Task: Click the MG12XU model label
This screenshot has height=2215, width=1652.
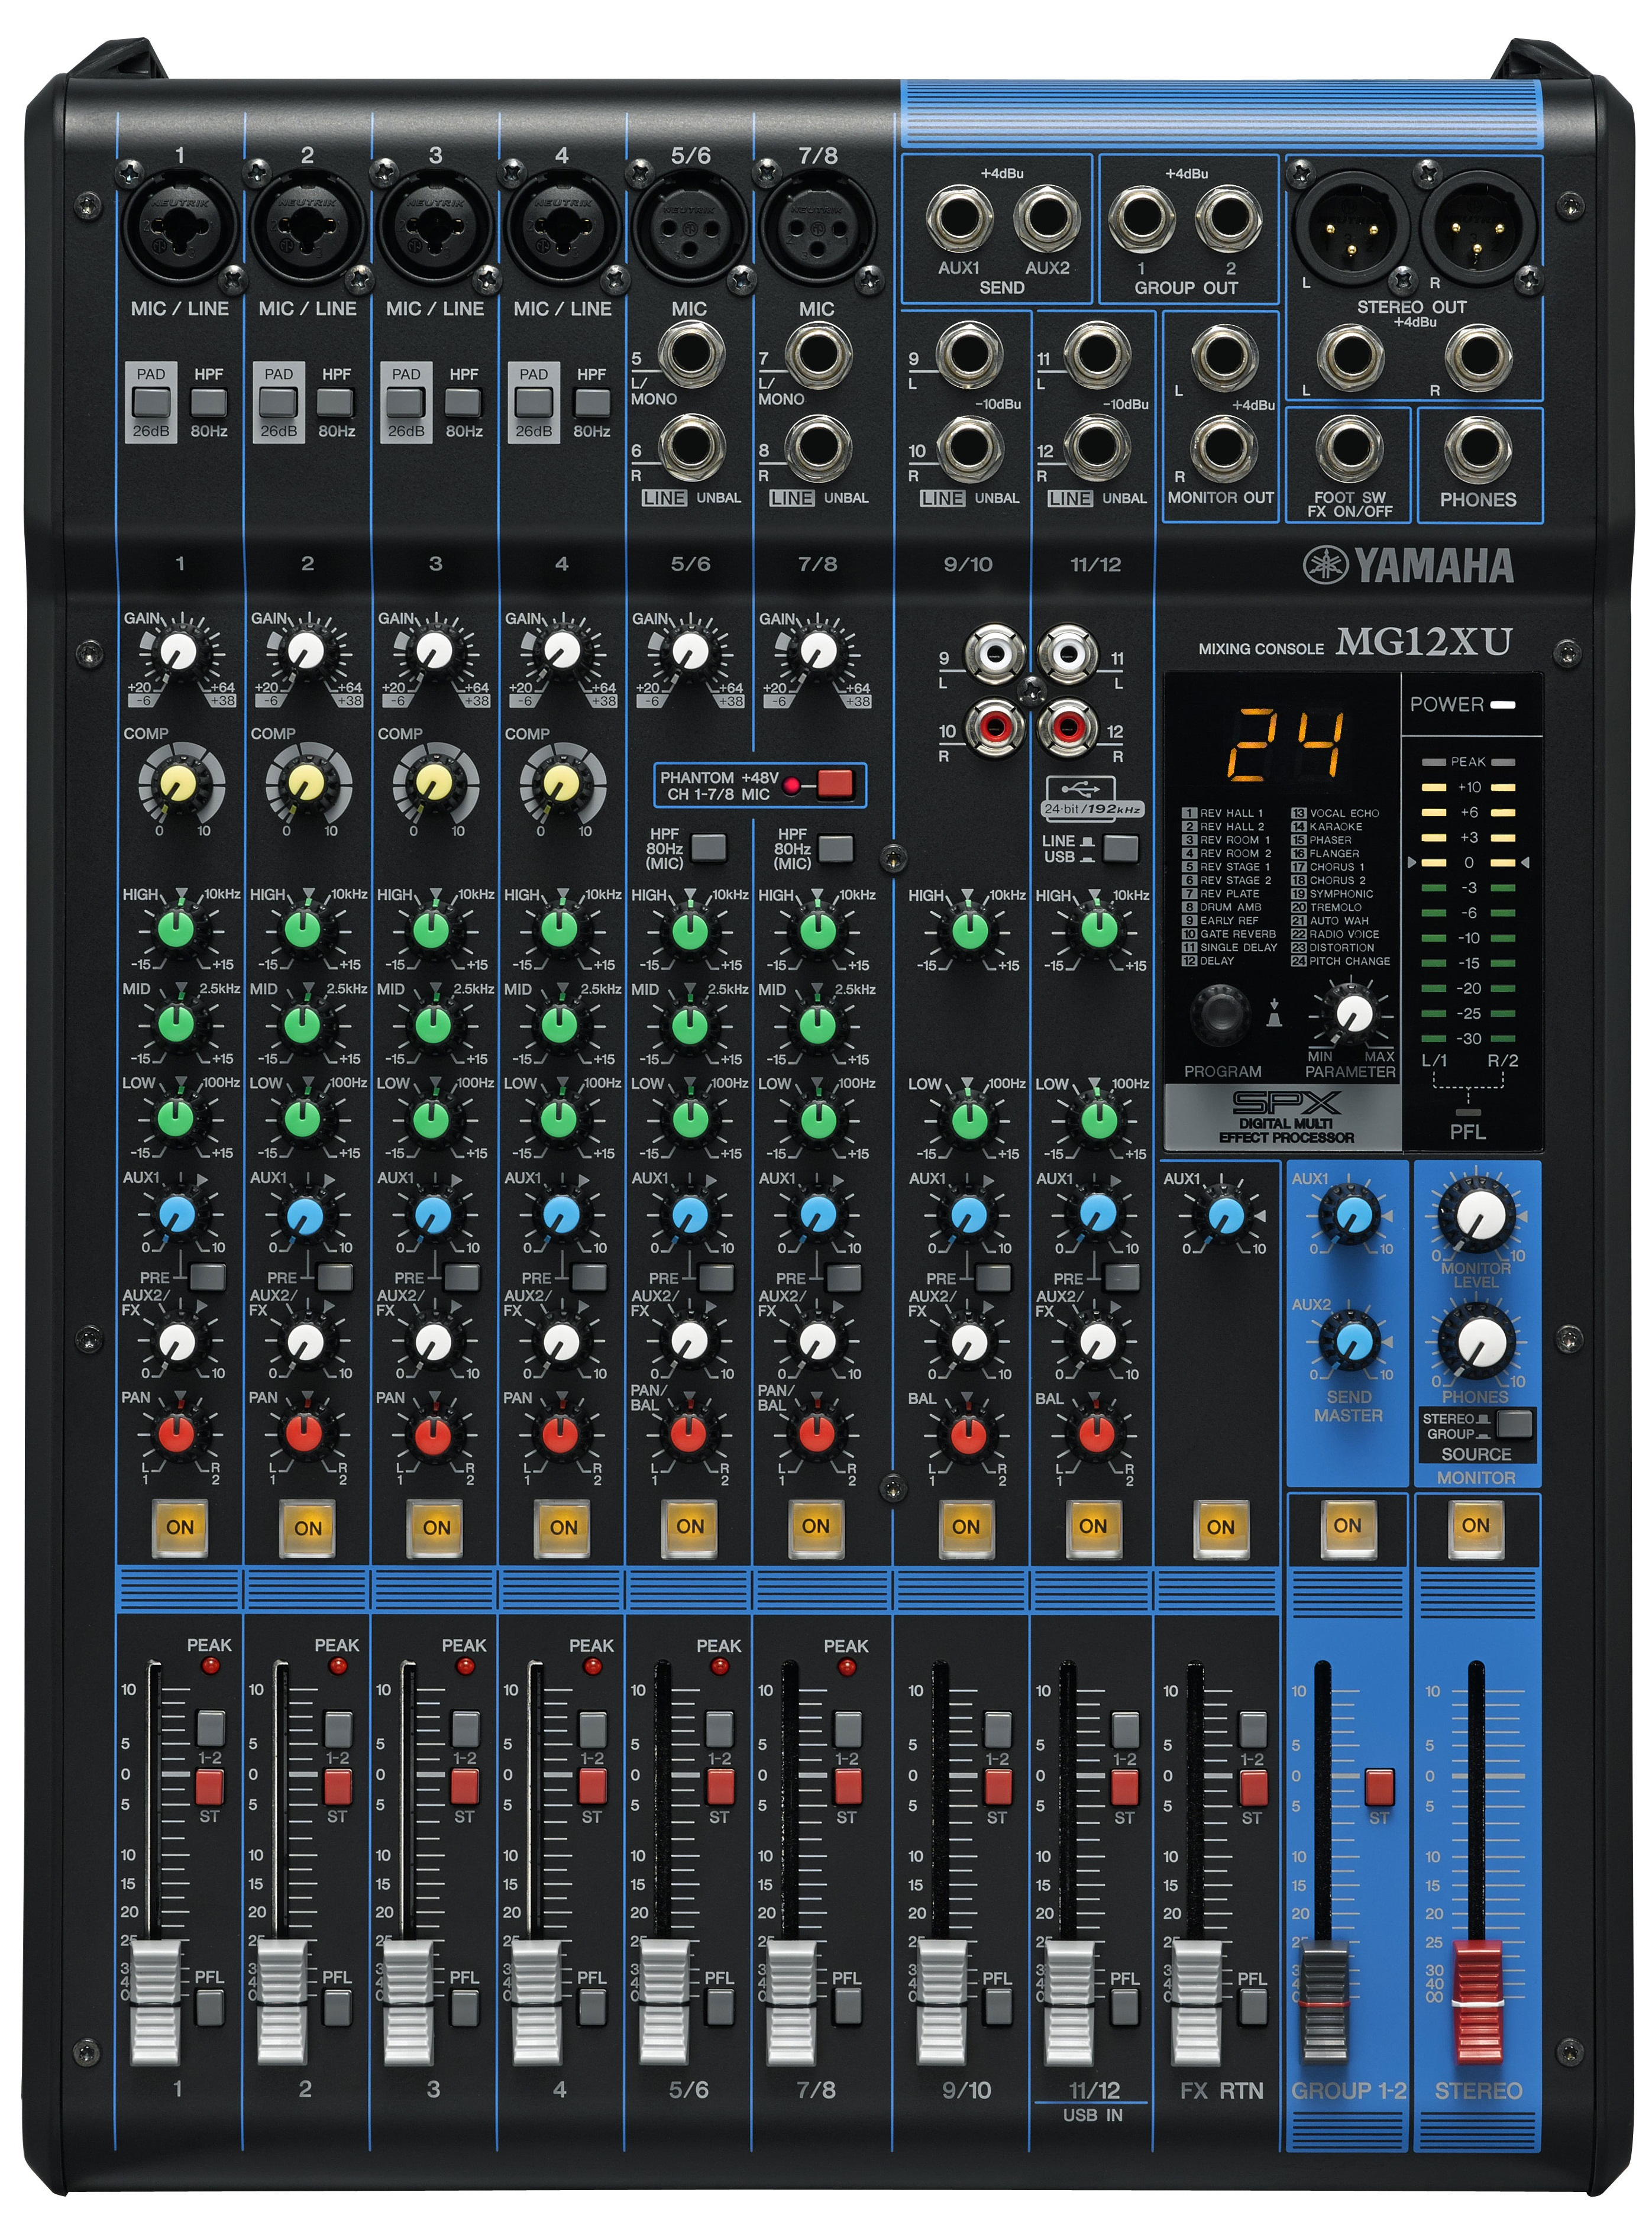Action: coord(1424,641)
